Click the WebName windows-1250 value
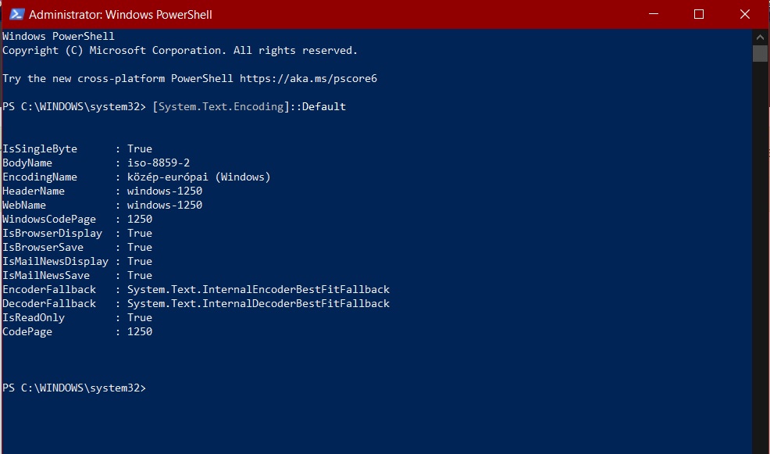The image size is (770, 454). click(x=165, y=205)
